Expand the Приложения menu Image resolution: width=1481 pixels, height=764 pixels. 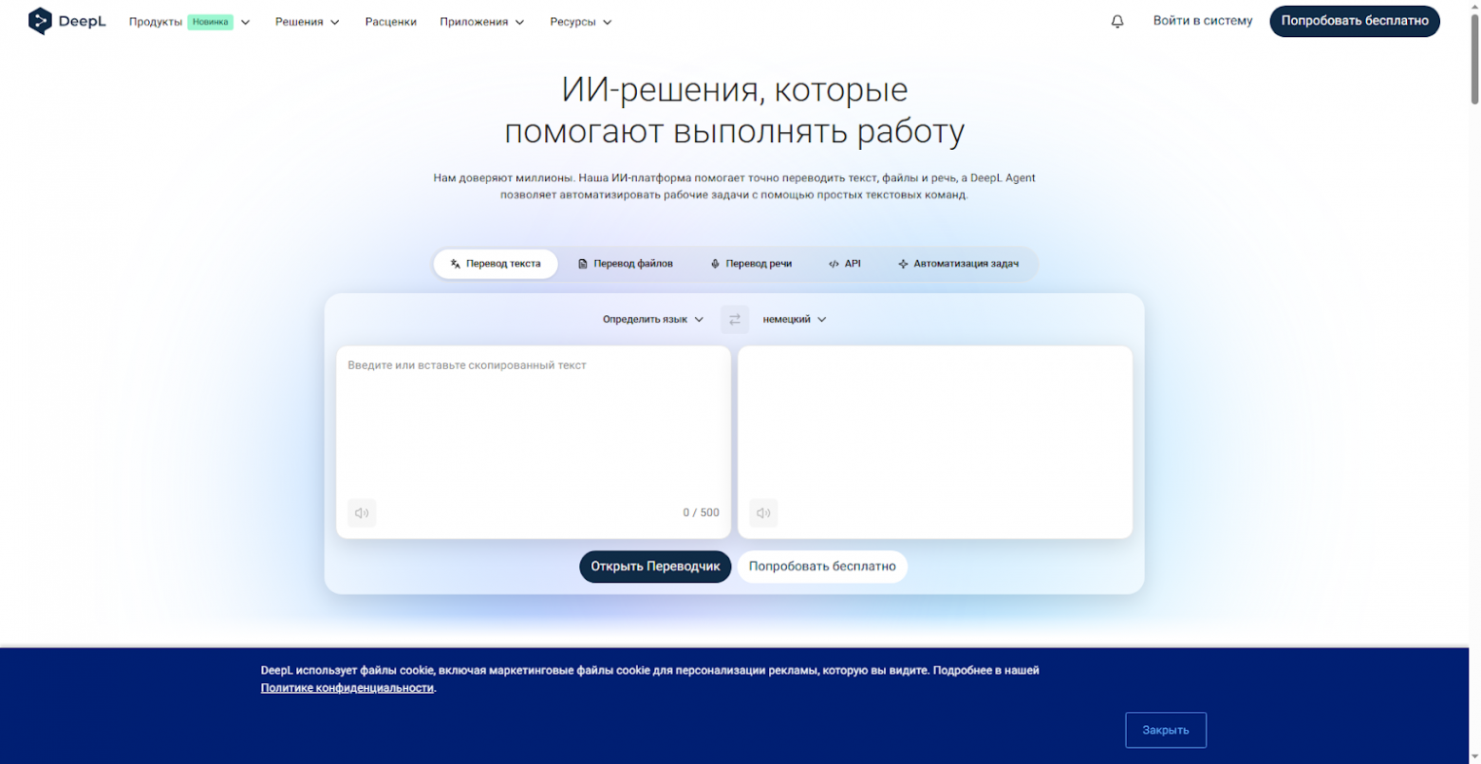481,21
